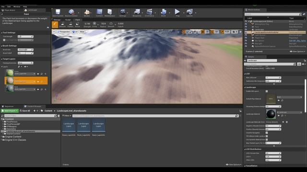Toggle Fill Collision Under Landscape checkbox

pyautogui.click(x=267, y=136)
